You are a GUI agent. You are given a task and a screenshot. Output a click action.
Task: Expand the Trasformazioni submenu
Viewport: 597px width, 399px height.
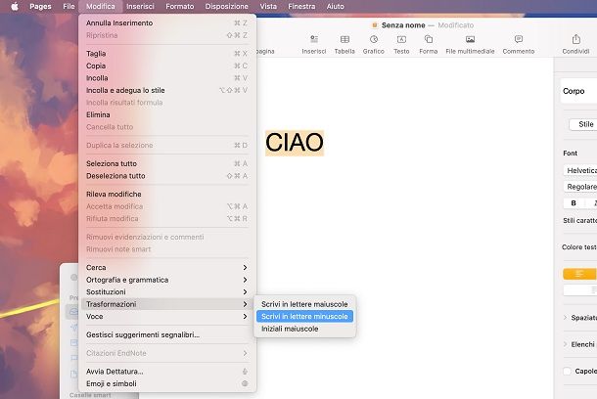(166, 304)
